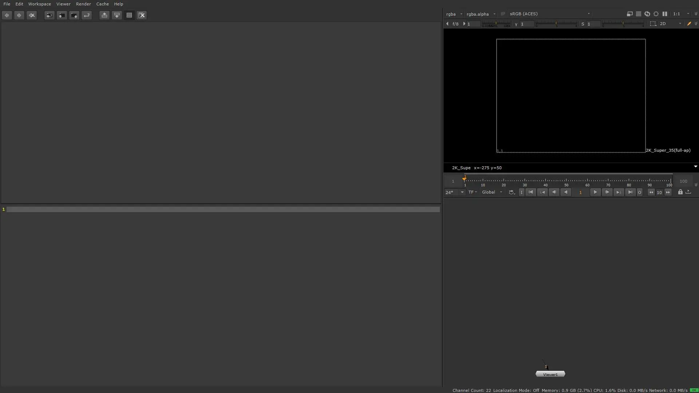
Task: Click the previous script button in Script Editor
Action: point(7,15)
